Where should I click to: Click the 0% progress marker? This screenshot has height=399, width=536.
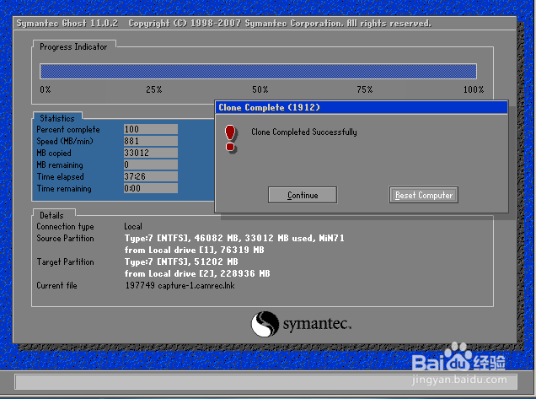(x=46, y=89)
